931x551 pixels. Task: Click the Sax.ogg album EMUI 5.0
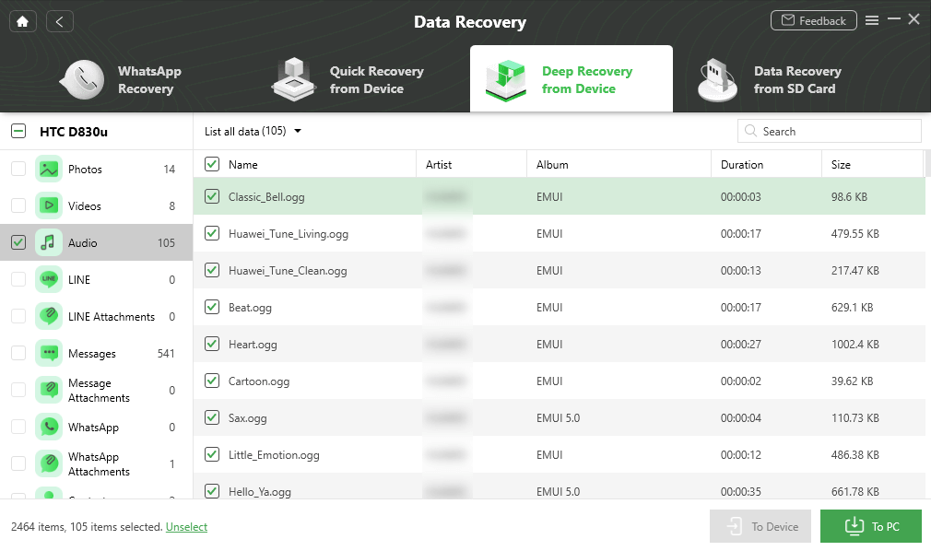[558, 418]
